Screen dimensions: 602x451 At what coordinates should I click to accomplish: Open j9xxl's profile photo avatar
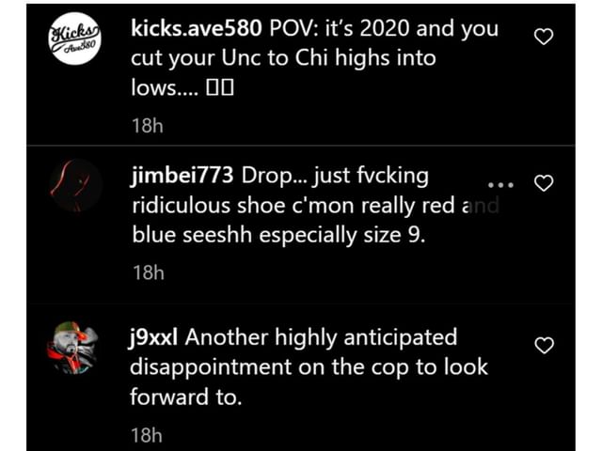point(72,348)
